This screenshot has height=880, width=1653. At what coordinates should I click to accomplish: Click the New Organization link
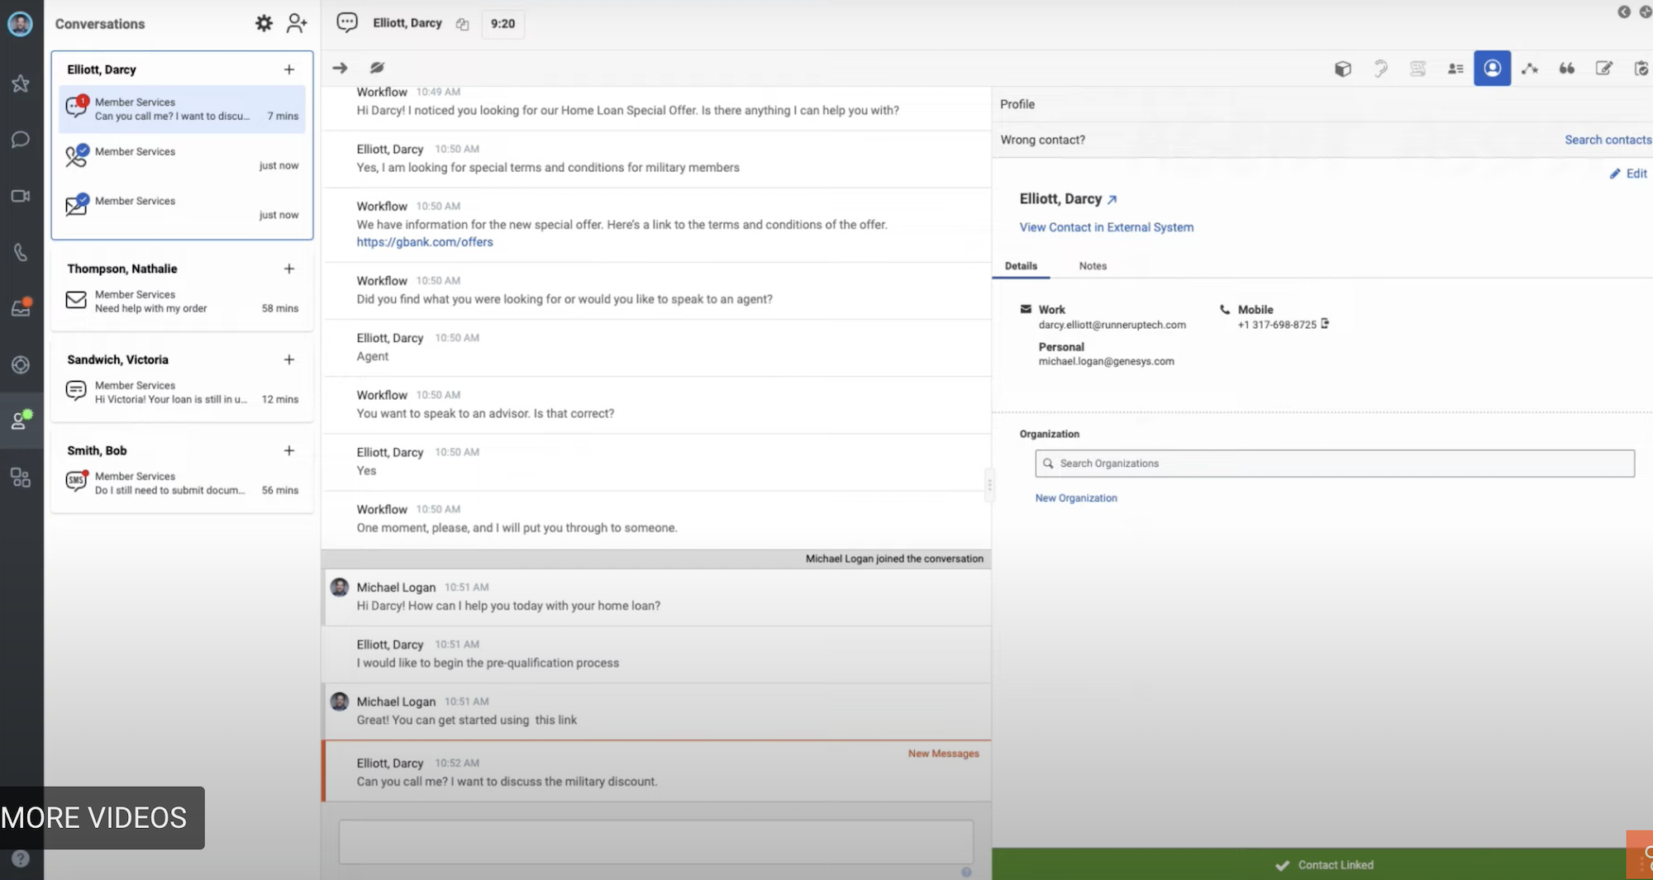pyautogui.click(x=1076, y=498)
